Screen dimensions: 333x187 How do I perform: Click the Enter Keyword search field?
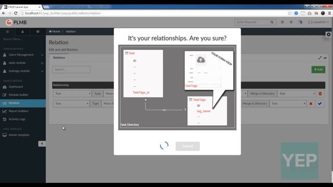tap(252, 22)
